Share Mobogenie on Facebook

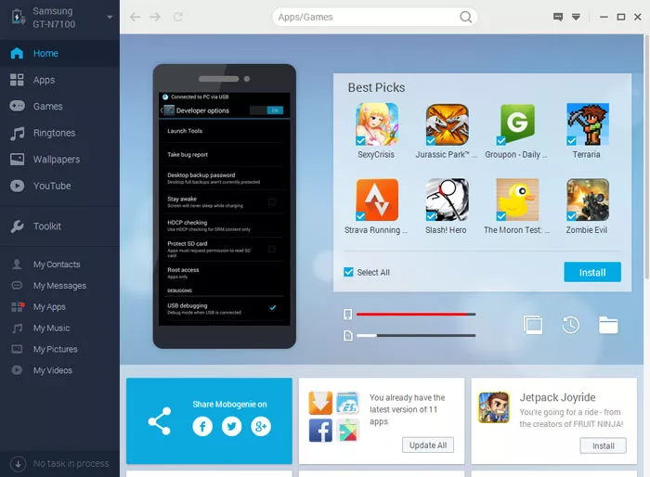[202, 426]
